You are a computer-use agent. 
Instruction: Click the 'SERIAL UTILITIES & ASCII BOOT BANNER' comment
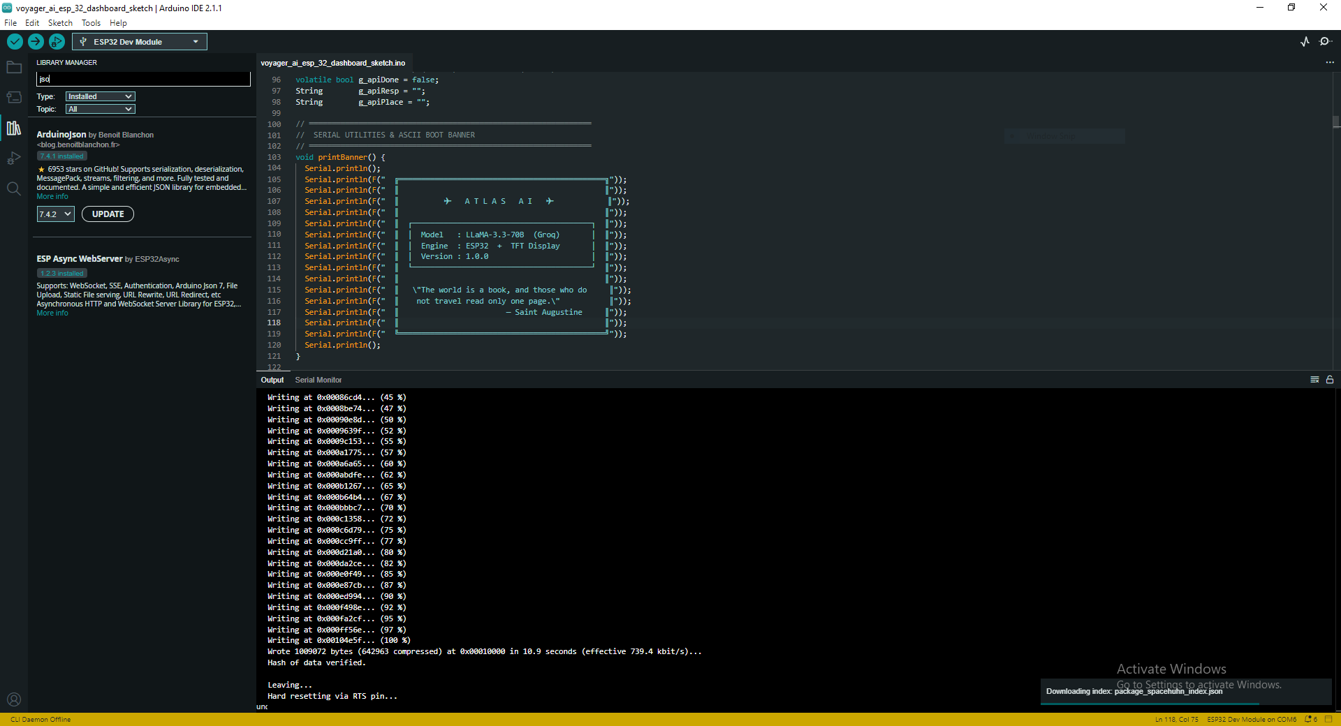tap(394, 135)
